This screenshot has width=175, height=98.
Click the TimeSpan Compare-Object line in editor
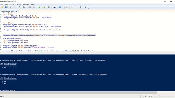[x=48, y=51]
